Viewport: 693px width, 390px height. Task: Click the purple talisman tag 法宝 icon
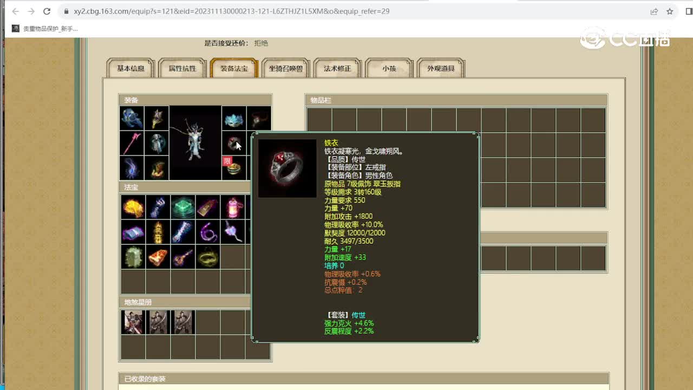tap(208, 207)
